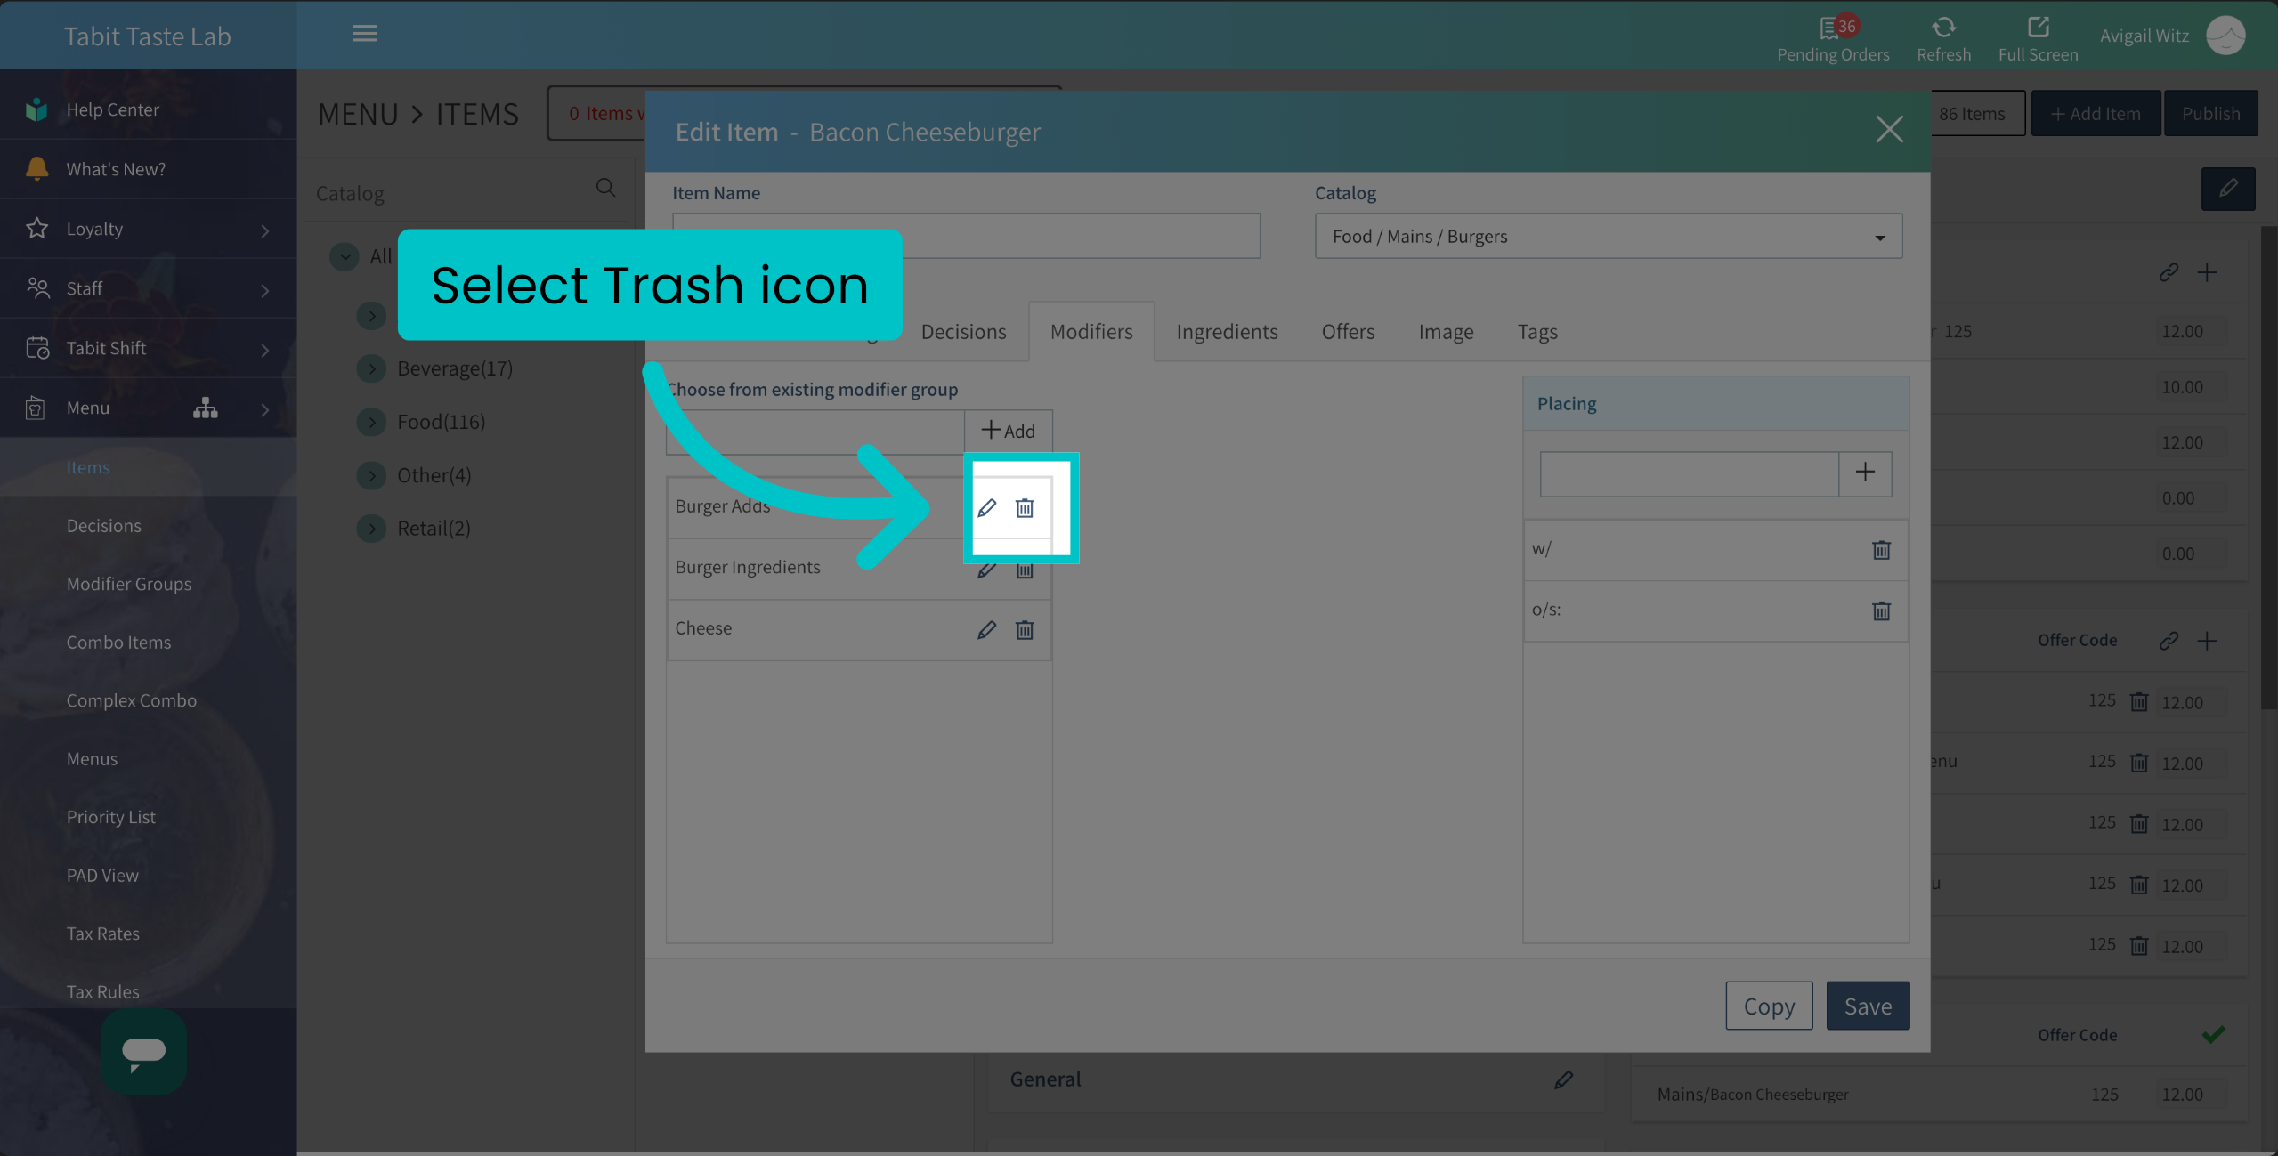Switch to the Image tab

pyautogui.click(x=1446, y=332)
